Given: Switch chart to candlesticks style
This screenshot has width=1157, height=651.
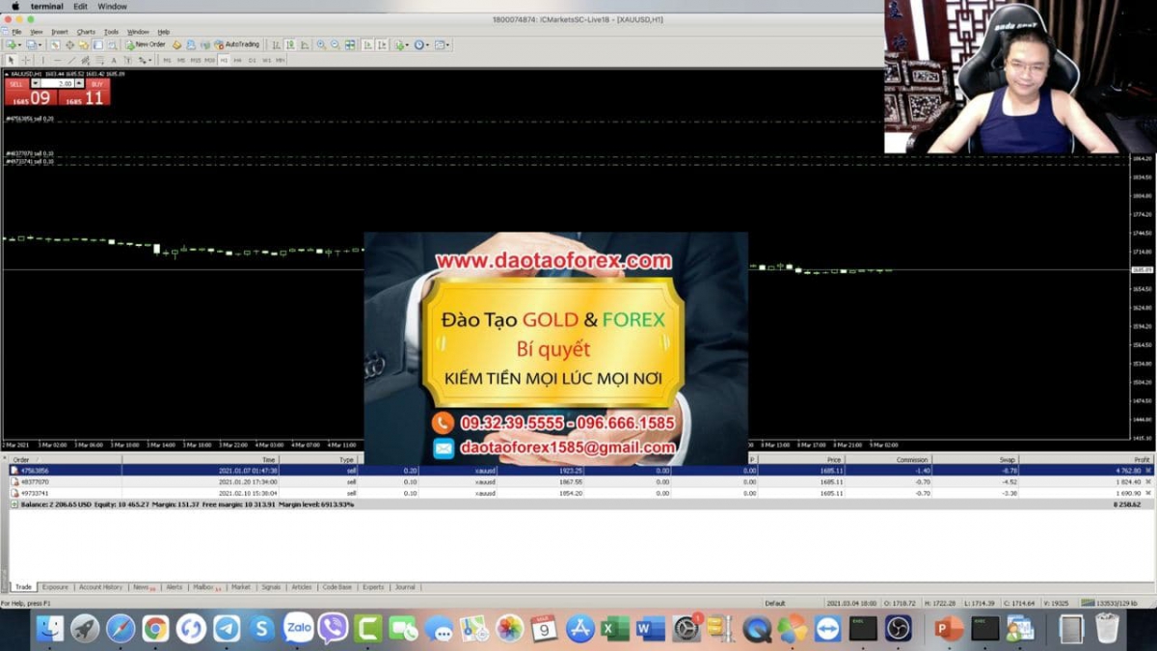Looking at the screenshot, I should (x=290, y=44).
